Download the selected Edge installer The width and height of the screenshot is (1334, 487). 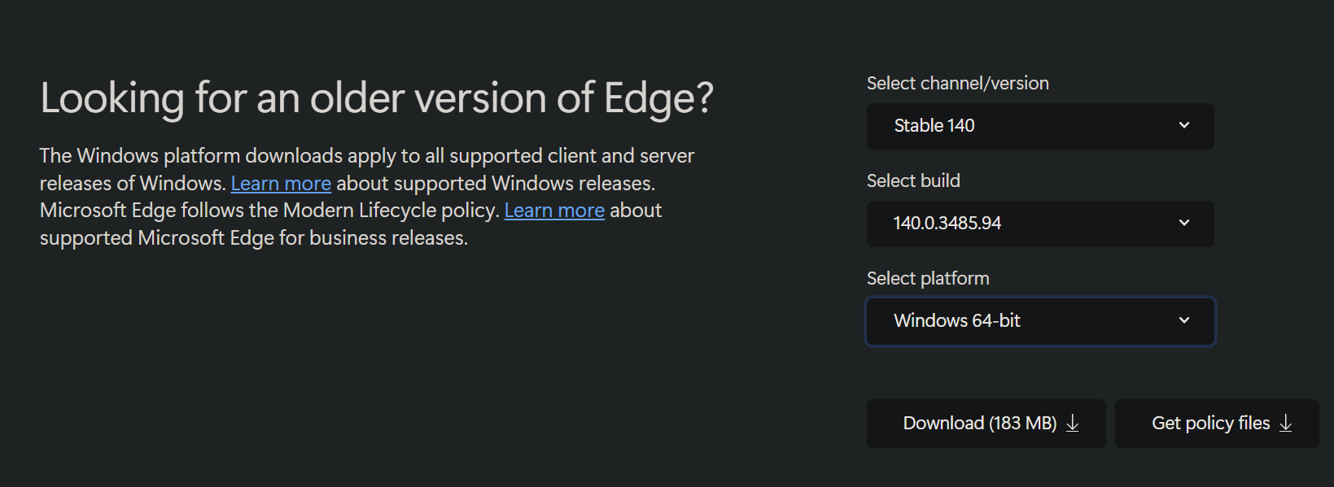click(986, 424)
